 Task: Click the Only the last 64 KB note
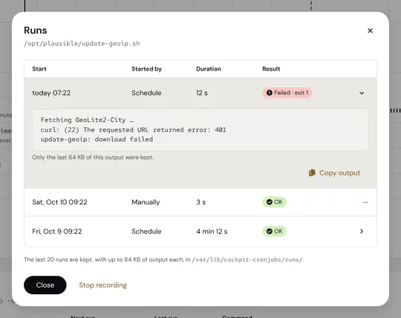click(x=93, y=158)
